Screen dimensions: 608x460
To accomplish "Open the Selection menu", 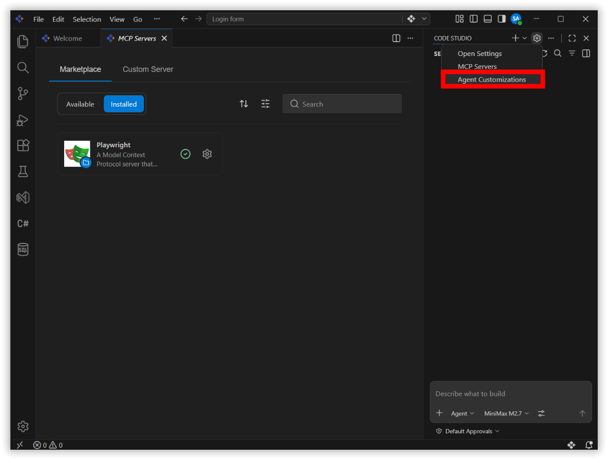I will [x=87, y=19].
